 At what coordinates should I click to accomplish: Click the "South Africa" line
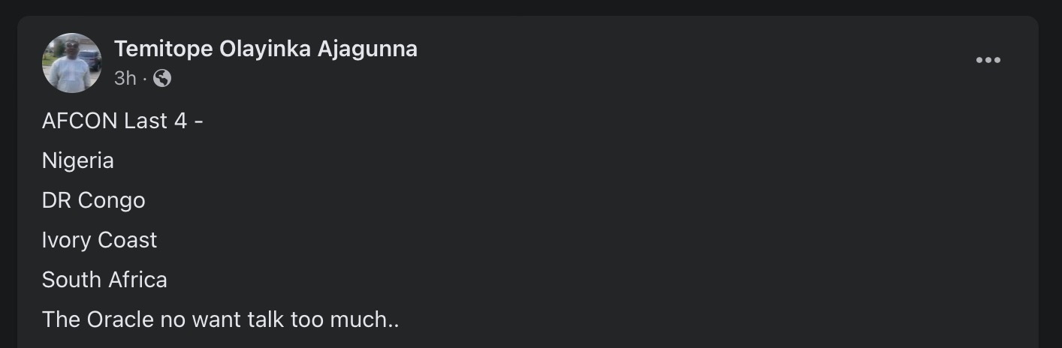pos(104,280)
